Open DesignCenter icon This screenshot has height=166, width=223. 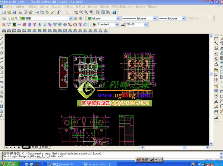[103, 12]
